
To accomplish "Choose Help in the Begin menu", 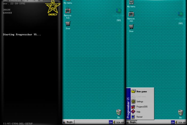I will pyautogui.click(x=138, y=112).
